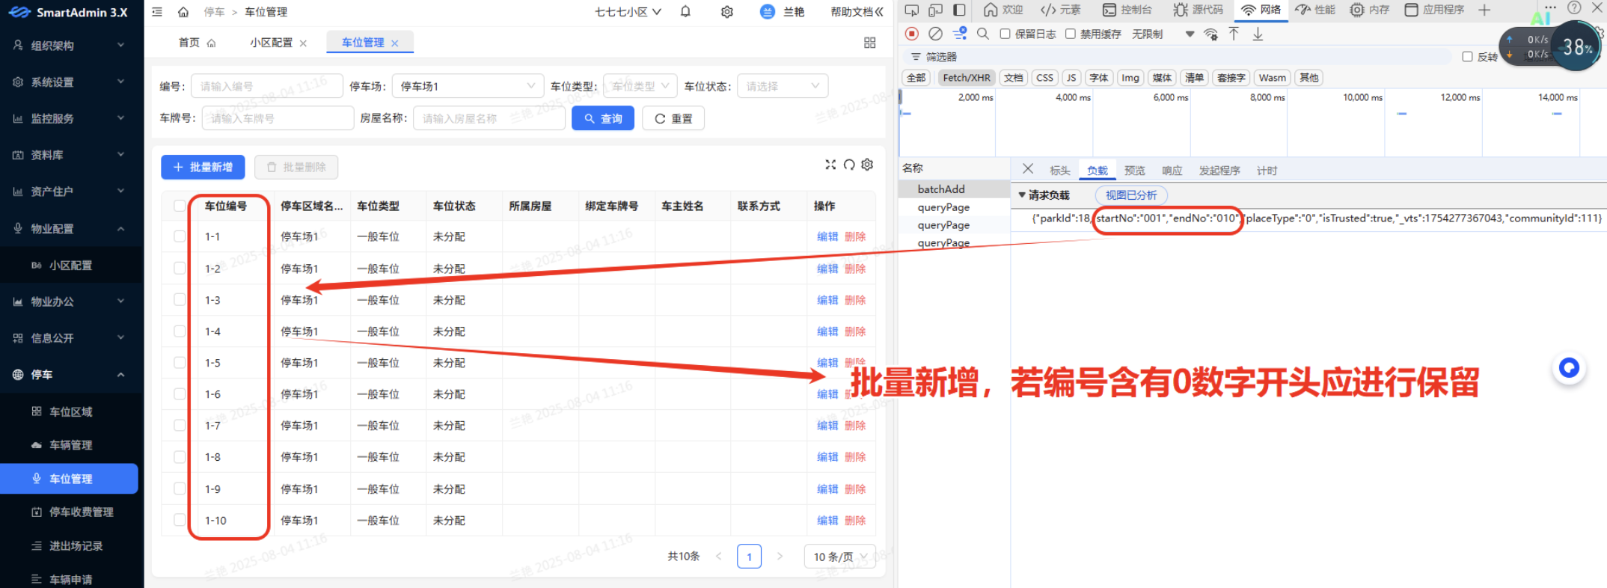Click the record network log button

point(911,34)
